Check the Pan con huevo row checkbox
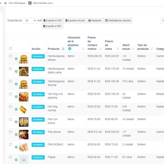The height and width of the screenshot is (164, 164). [x=10, y=119]
